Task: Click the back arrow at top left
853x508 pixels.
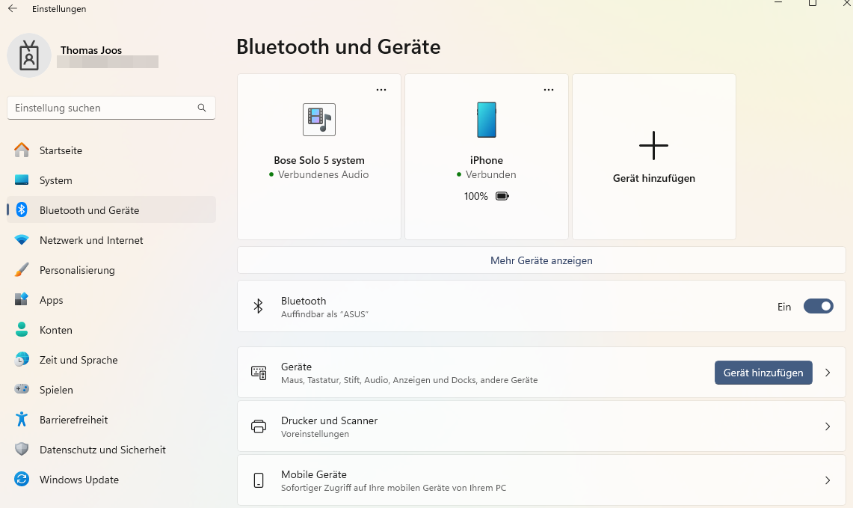Action: click(x=12, y=8)
